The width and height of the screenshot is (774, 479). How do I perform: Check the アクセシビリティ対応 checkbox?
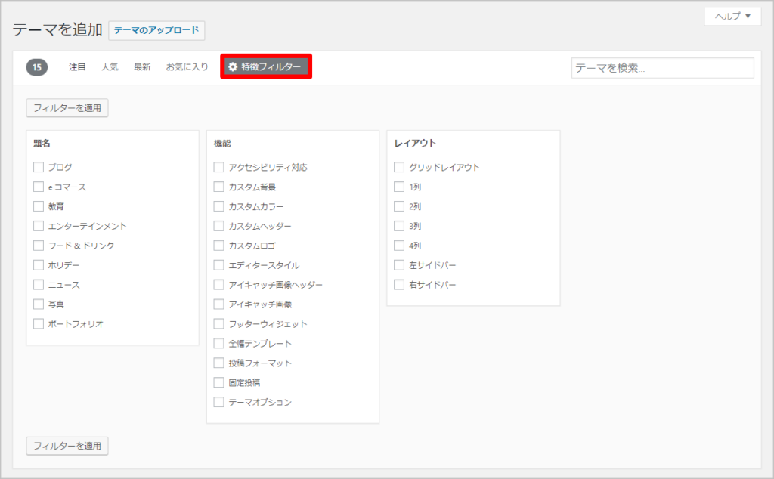coord(219,167)
